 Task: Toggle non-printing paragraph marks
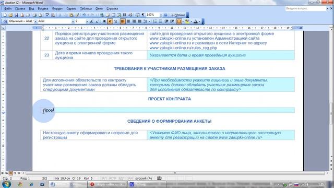coord(143,15)
